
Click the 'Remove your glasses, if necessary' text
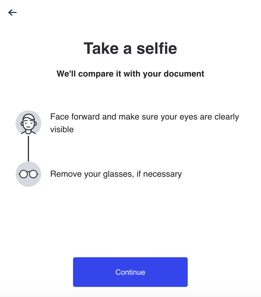pos(116,174)
